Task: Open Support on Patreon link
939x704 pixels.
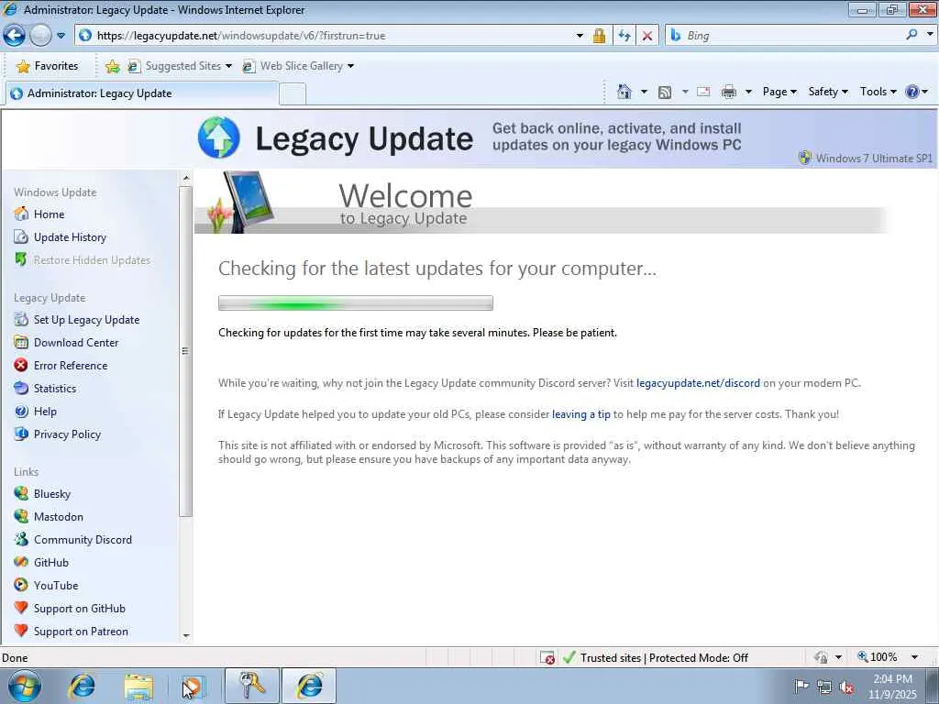Action: [72, 631]
